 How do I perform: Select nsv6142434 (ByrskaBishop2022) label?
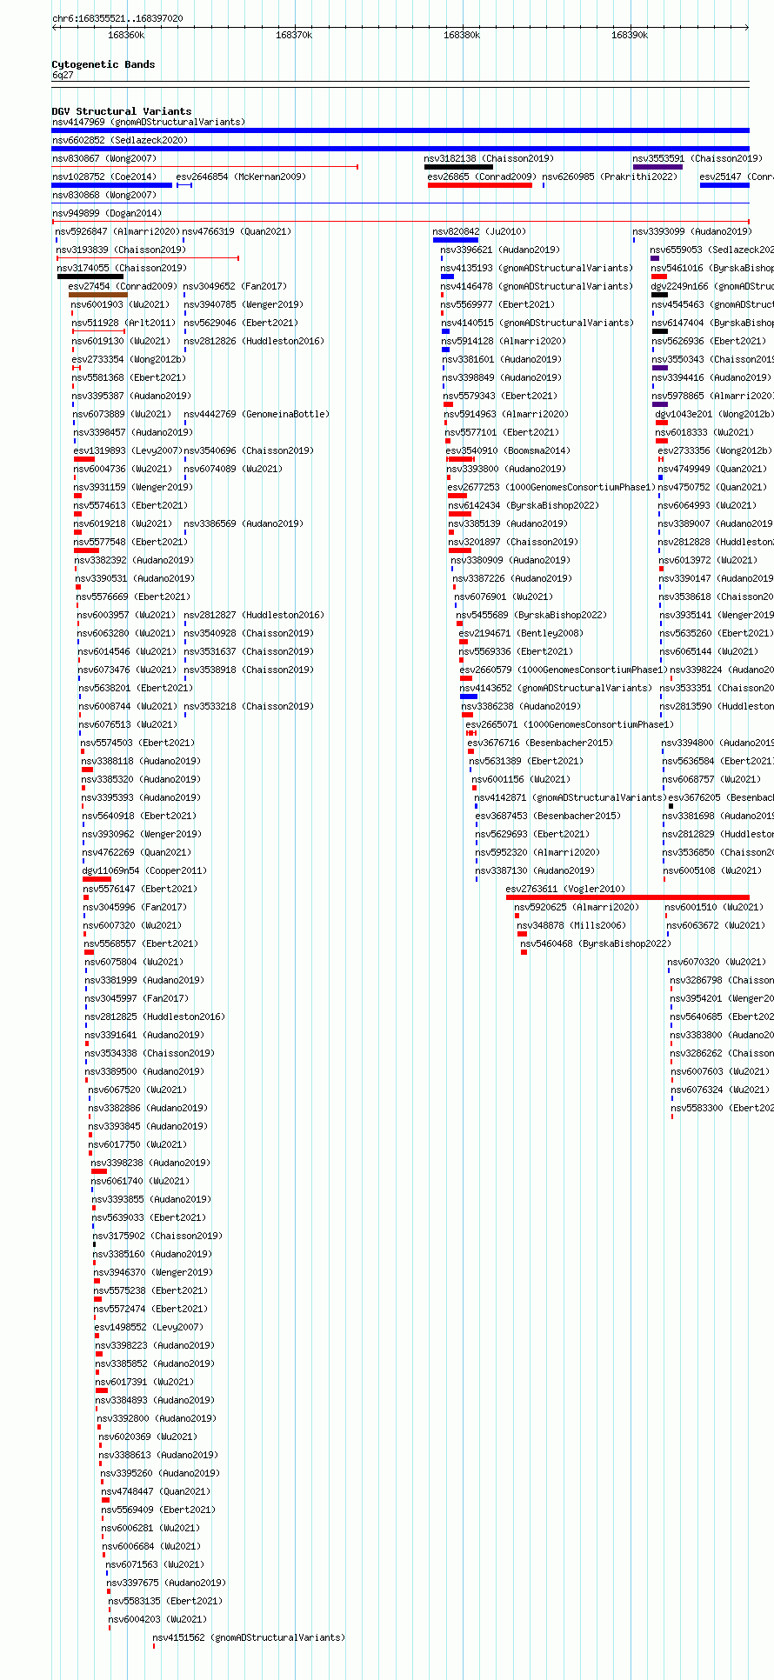pyautogui.click(x=524, y=505)
